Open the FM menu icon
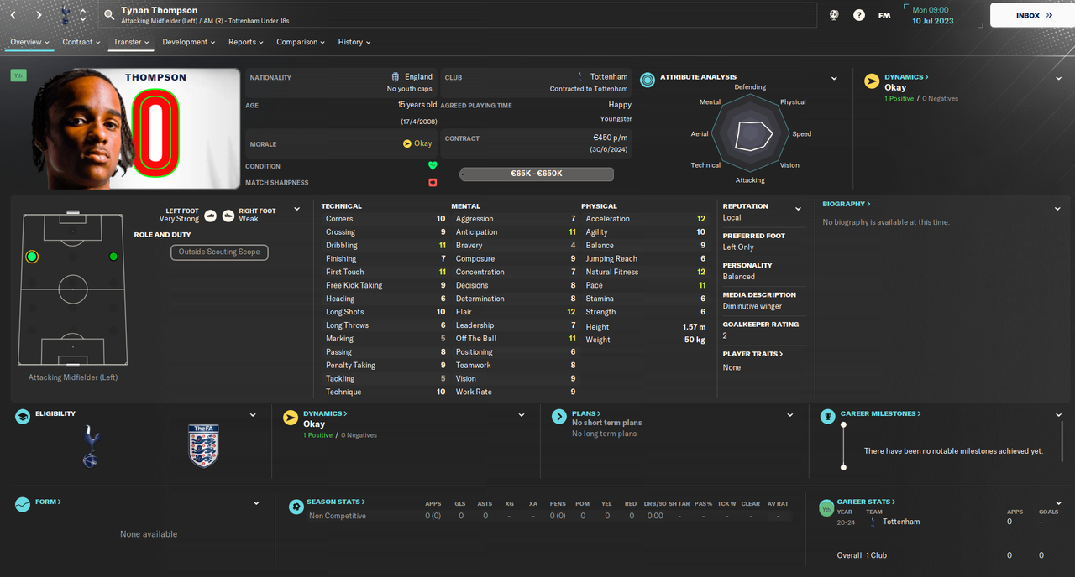The height and width of the screenshot is (577, 1075). [x=884, y=15]
